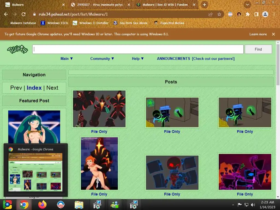280x210 pixels.
Task: Switch to the first Malware tab
Action: click(35, 5)
